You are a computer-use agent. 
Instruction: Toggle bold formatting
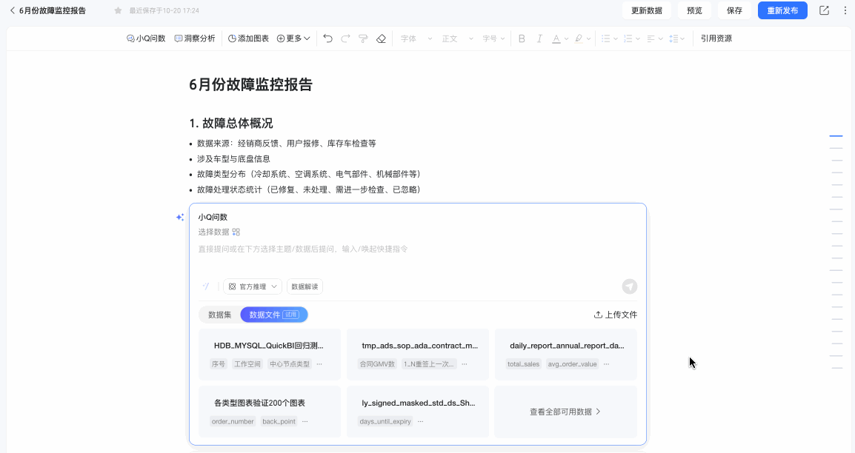522,38
